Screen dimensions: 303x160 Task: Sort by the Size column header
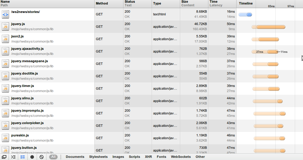pyautogui.click(x=185, y=2)
